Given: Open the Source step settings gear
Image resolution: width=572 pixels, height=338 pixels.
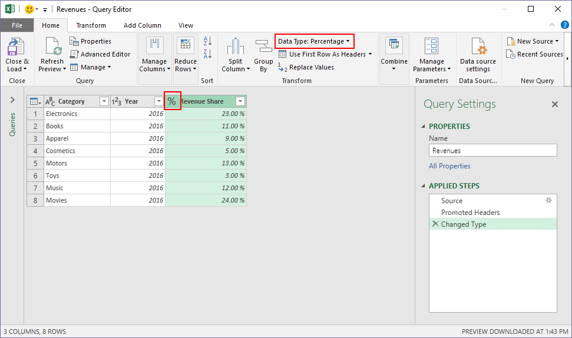Looking at the screenshot, I should pyautogui.click(x=548, y=200).
